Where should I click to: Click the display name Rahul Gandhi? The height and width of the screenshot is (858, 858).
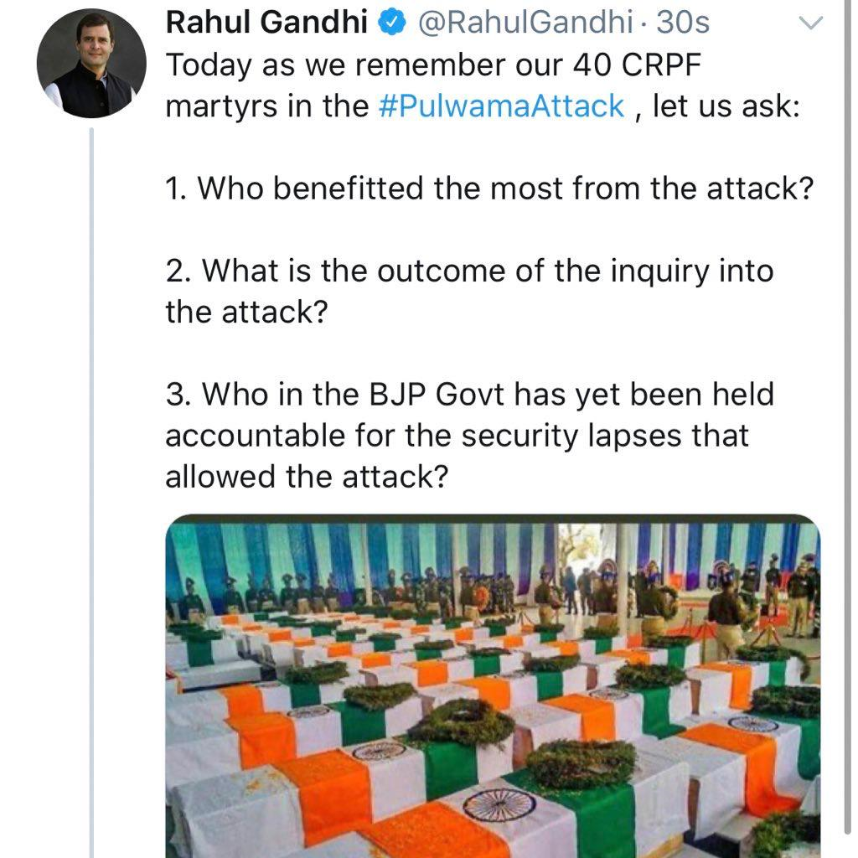[266, 23]
